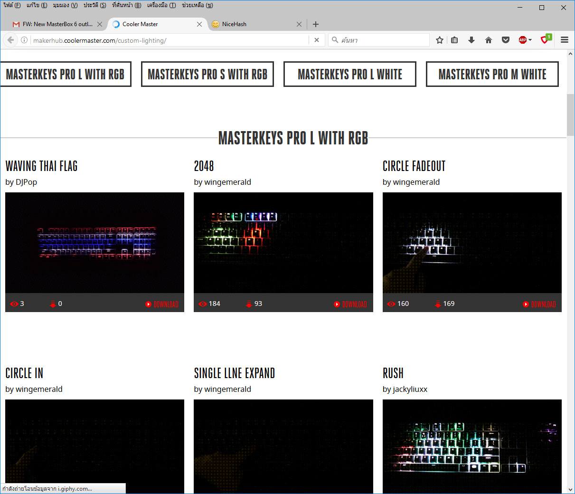
Task: Click author jackyliuxx under Rush
Action: (410, 389)
